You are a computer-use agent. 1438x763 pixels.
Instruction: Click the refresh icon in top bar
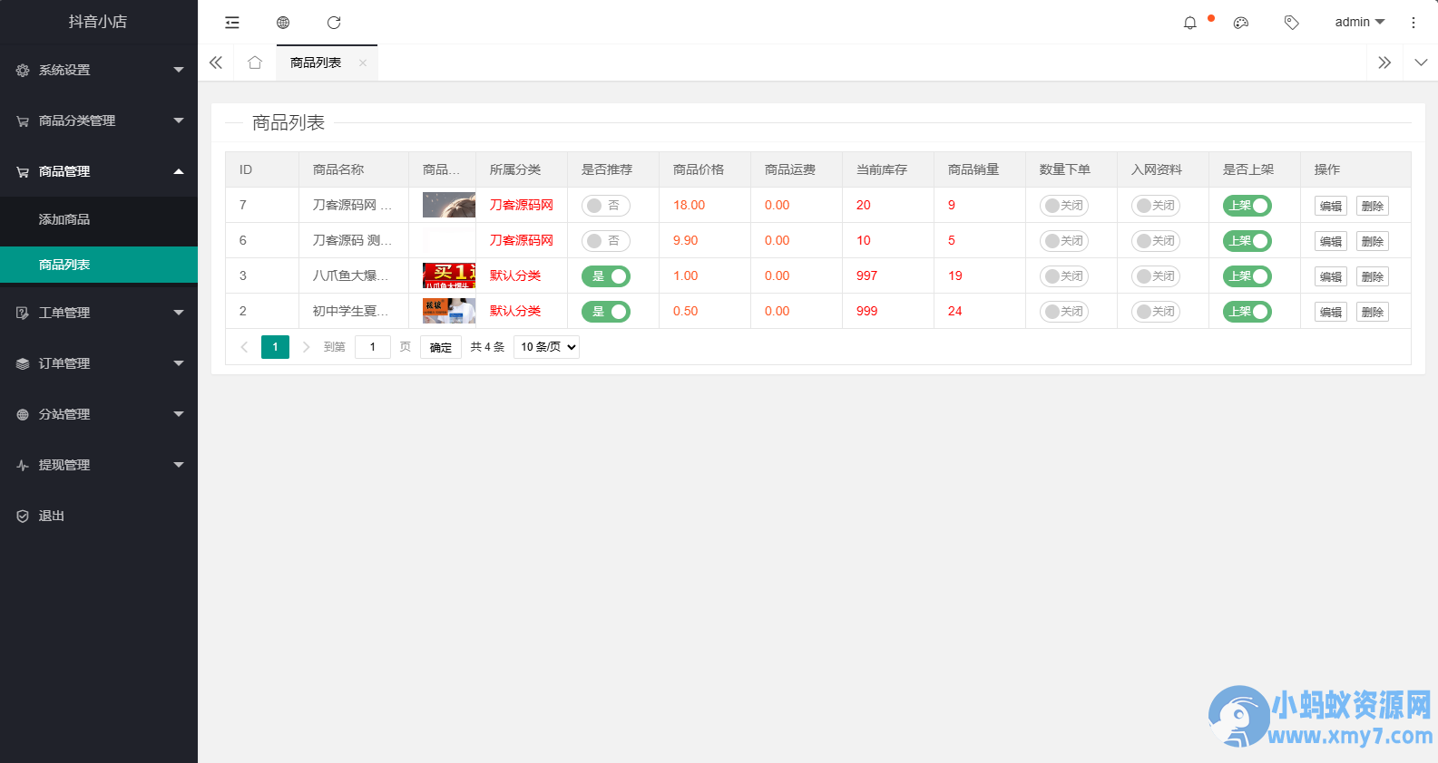(334, 23)
